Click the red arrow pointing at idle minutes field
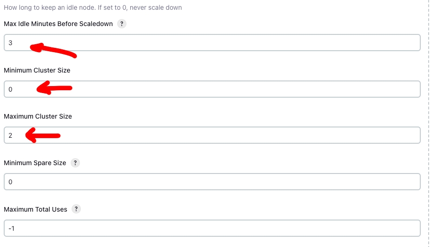The width and height of the screenshot is (444, 247). tap(53, 49)
